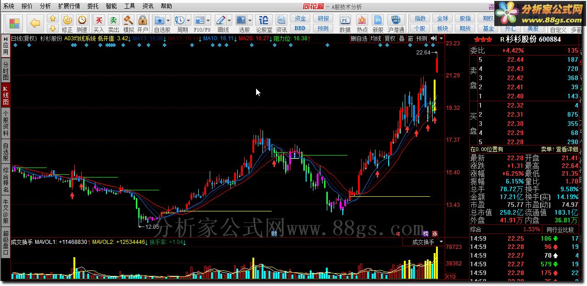This screenshot has height=286, width=587.
Task: Switch to the 个股资料 side tab
Action: pos(6,123)
